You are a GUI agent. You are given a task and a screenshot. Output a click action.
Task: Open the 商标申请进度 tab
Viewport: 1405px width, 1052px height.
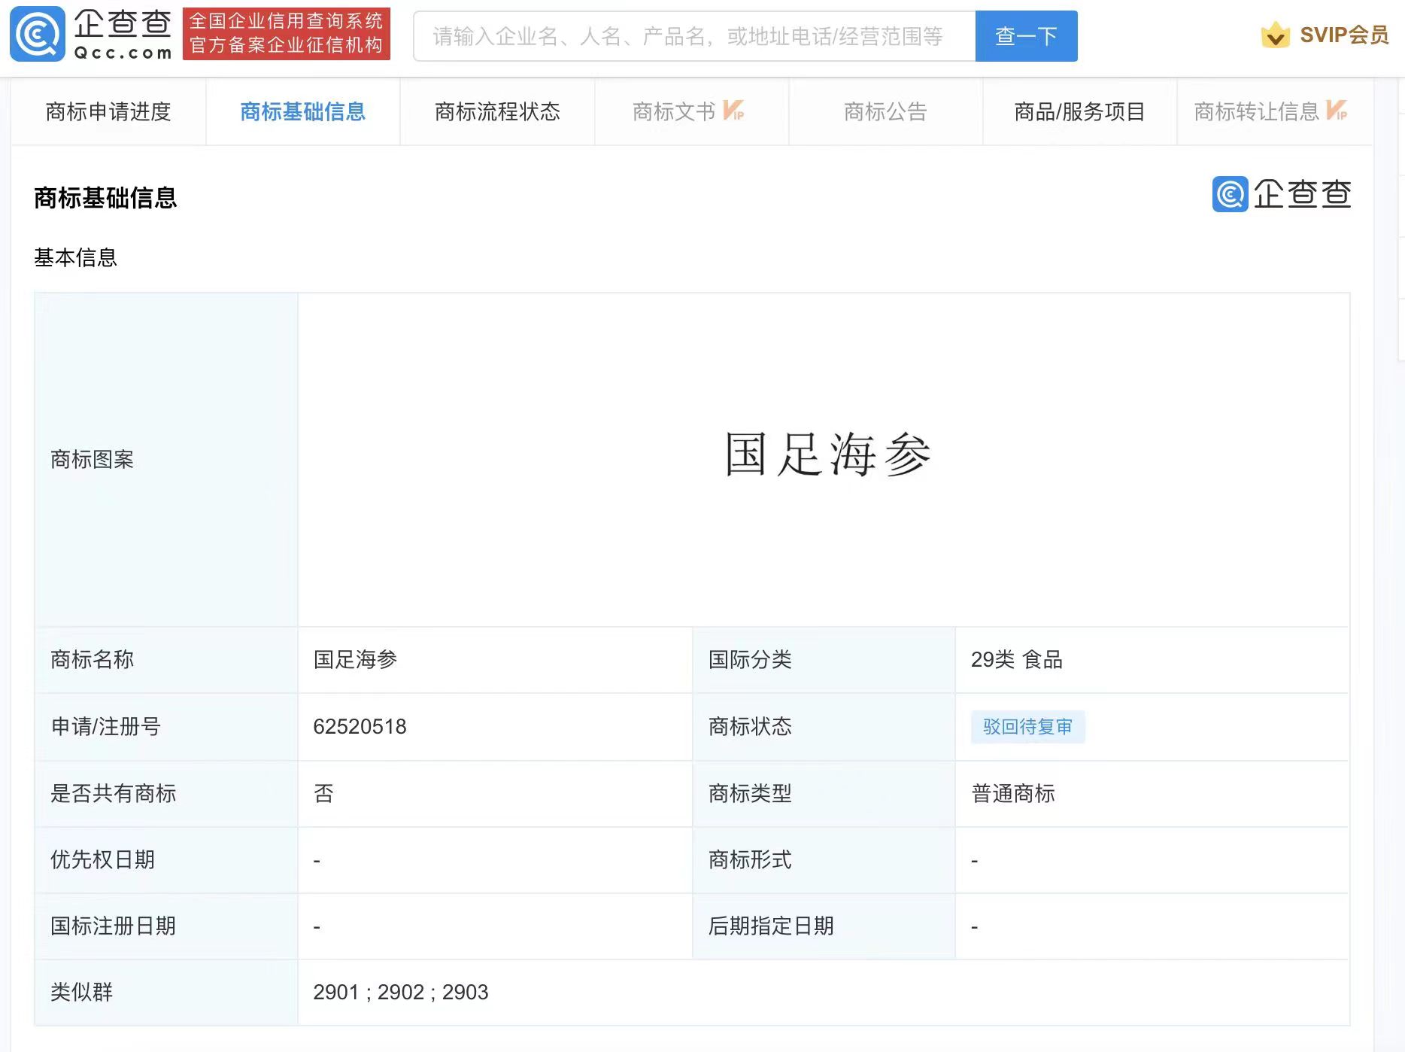click(108, 112)
